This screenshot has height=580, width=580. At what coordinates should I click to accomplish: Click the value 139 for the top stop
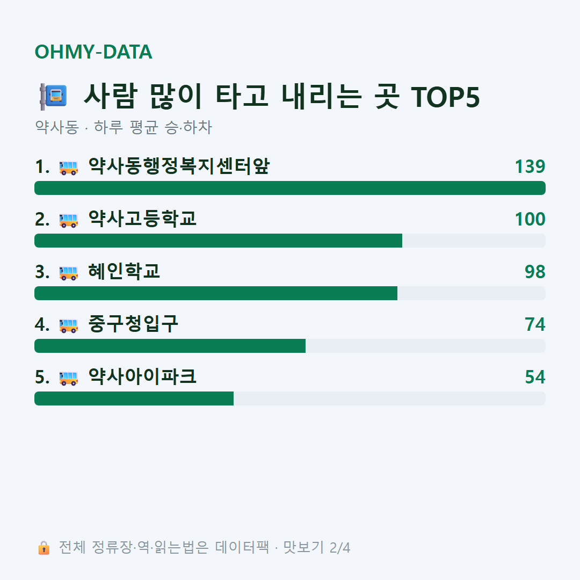click(x=530, y=166)
